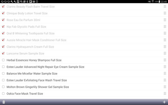
Task: Uncheck Nip Fab Glycolic Pads checkbox
Action: coord(3,27)
